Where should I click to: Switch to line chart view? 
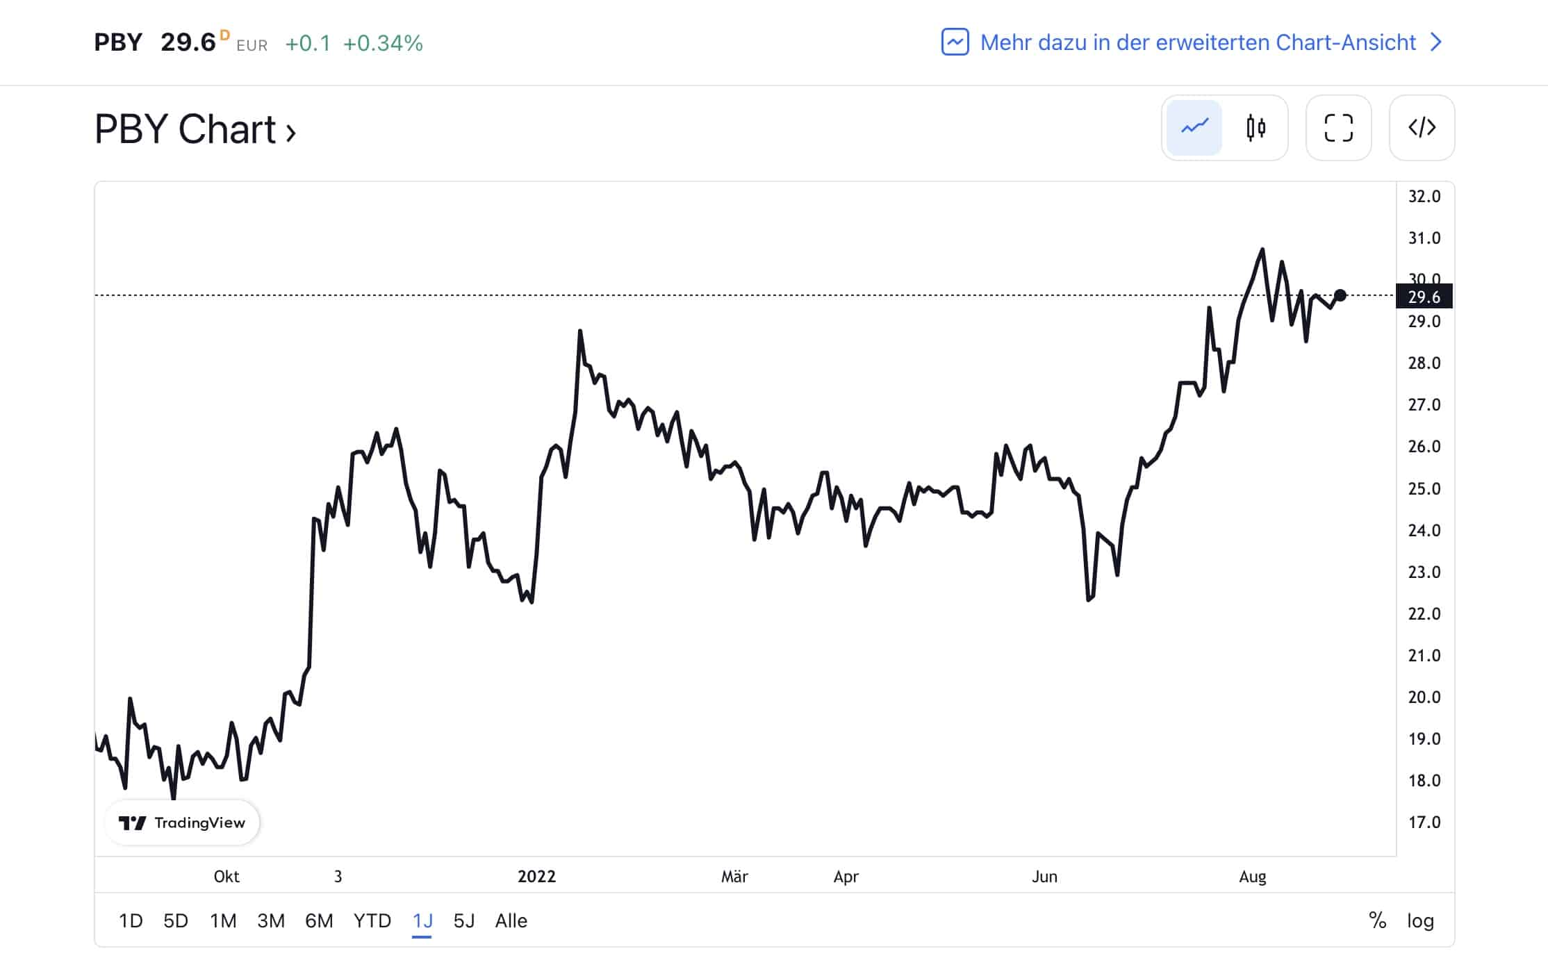1194,128
